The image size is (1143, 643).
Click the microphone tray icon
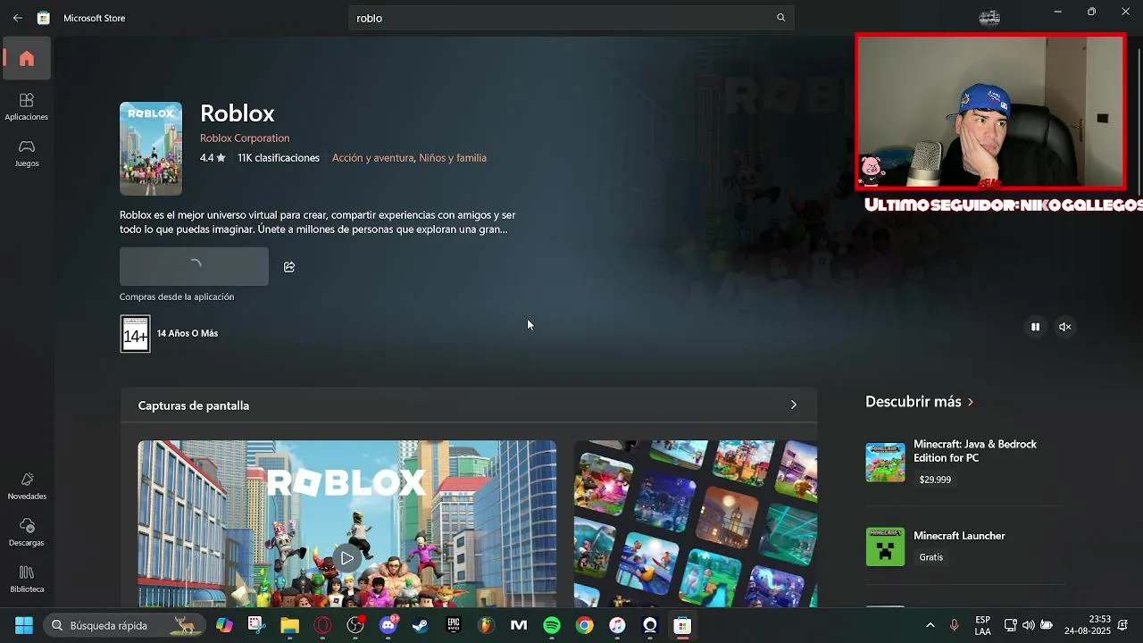[955, 625]
